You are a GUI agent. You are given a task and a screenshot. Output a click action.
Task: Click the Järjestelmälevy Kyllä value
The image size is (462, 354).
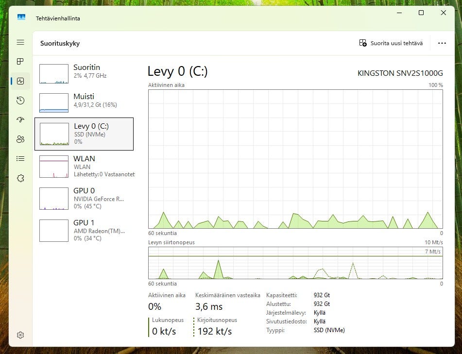pyautogui.click(x=320, y=313)
